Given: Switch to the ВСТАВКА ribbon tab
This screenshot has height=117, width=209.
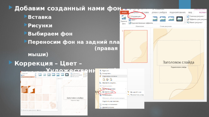Looking at the screenshot, I should (145, 12).
